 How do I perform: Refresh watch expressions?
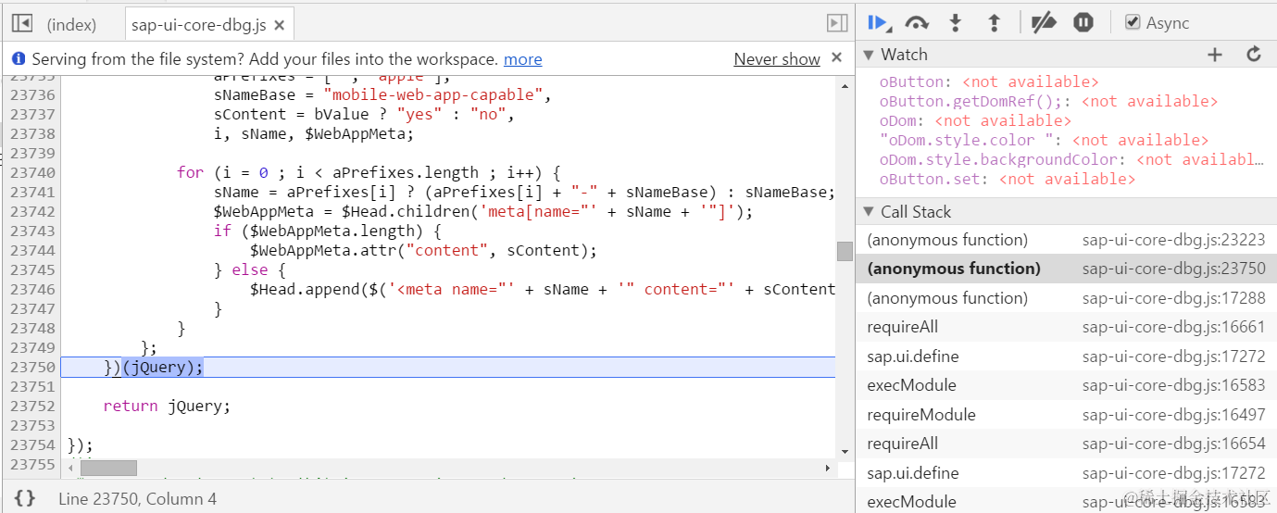(1254, 55)
